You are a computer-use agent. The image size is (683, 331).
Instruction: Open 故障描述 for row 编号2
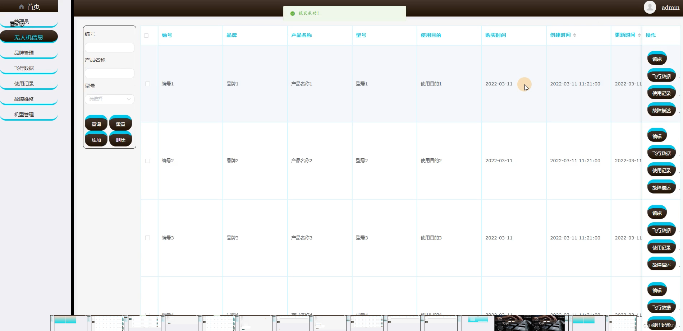tap(661, 187)
